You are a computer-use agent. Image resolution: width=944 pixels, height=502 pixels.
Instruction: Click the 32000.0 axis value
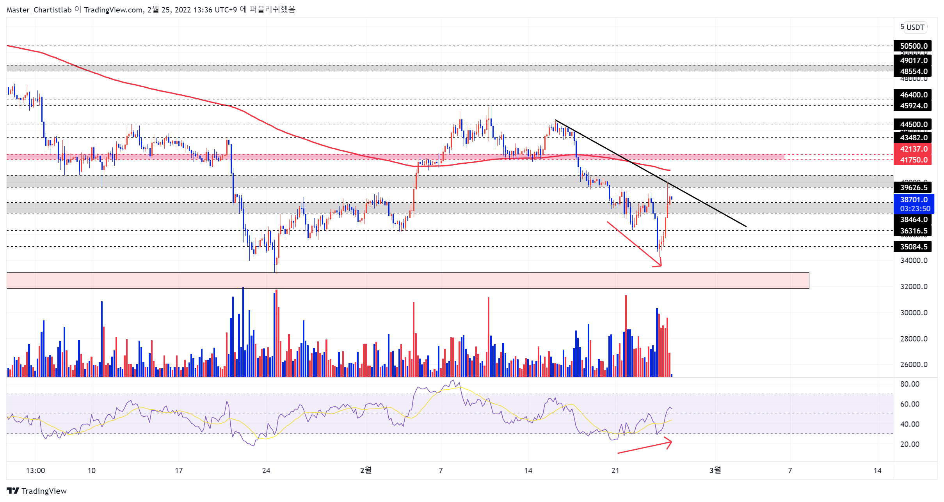click(x=914, y=286)
